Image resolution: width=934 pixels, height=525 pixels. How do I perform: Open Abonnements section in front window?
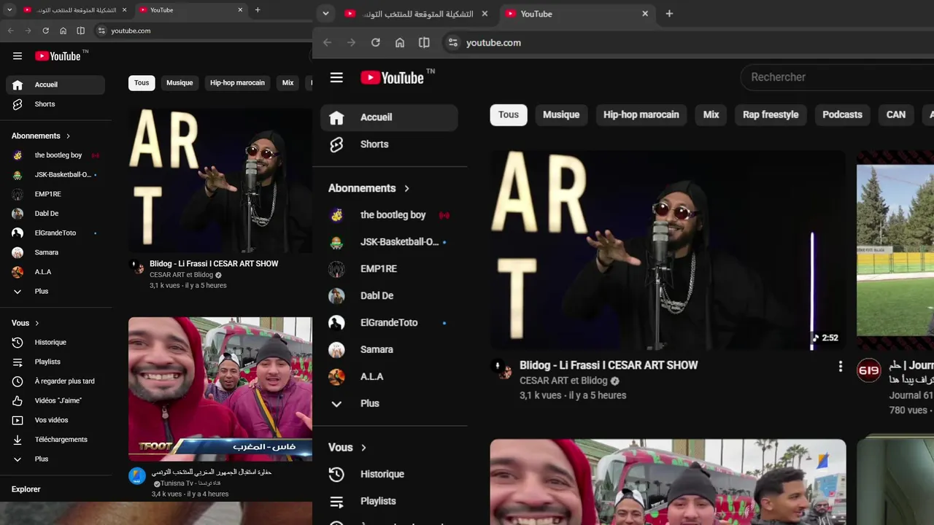coord(369,188)
